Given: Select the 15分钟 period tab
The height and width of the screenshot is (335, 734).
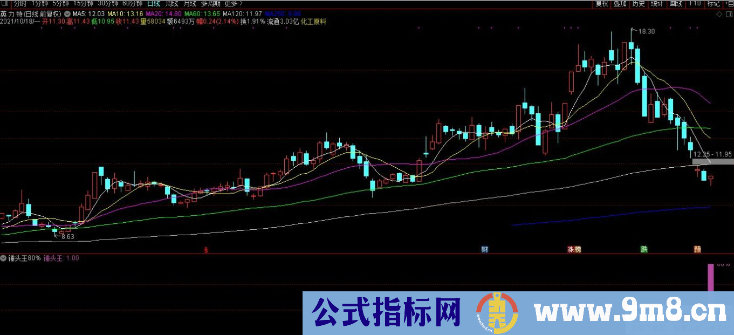Looking at the screenshot, I should tap(83, 4).
